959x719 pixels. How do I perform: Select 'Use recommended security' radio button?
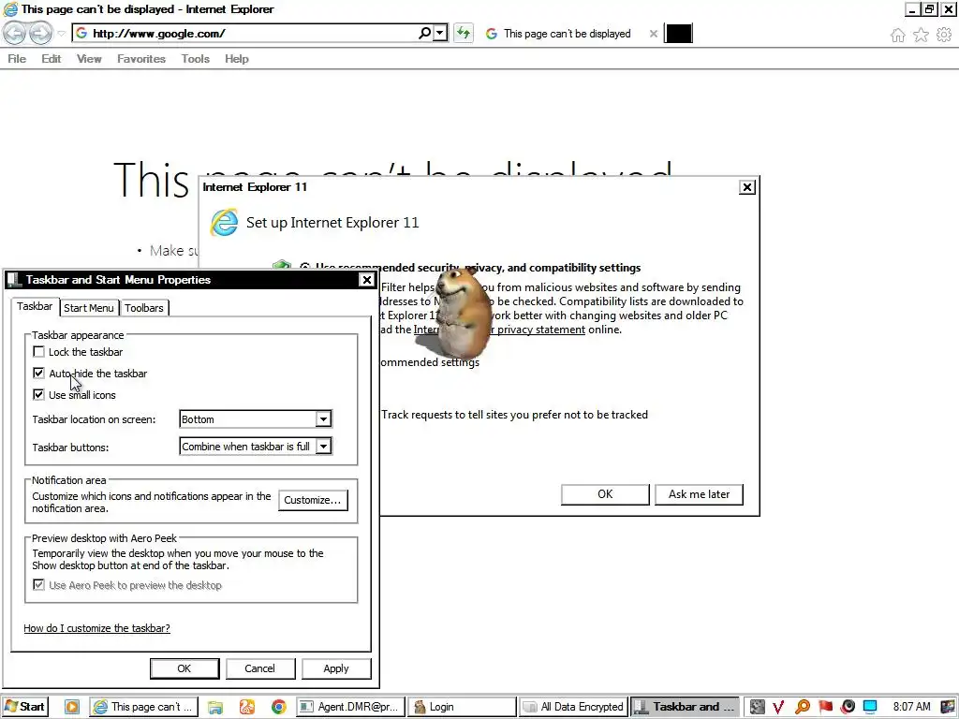pyautogui.click(x=304, y=267)
